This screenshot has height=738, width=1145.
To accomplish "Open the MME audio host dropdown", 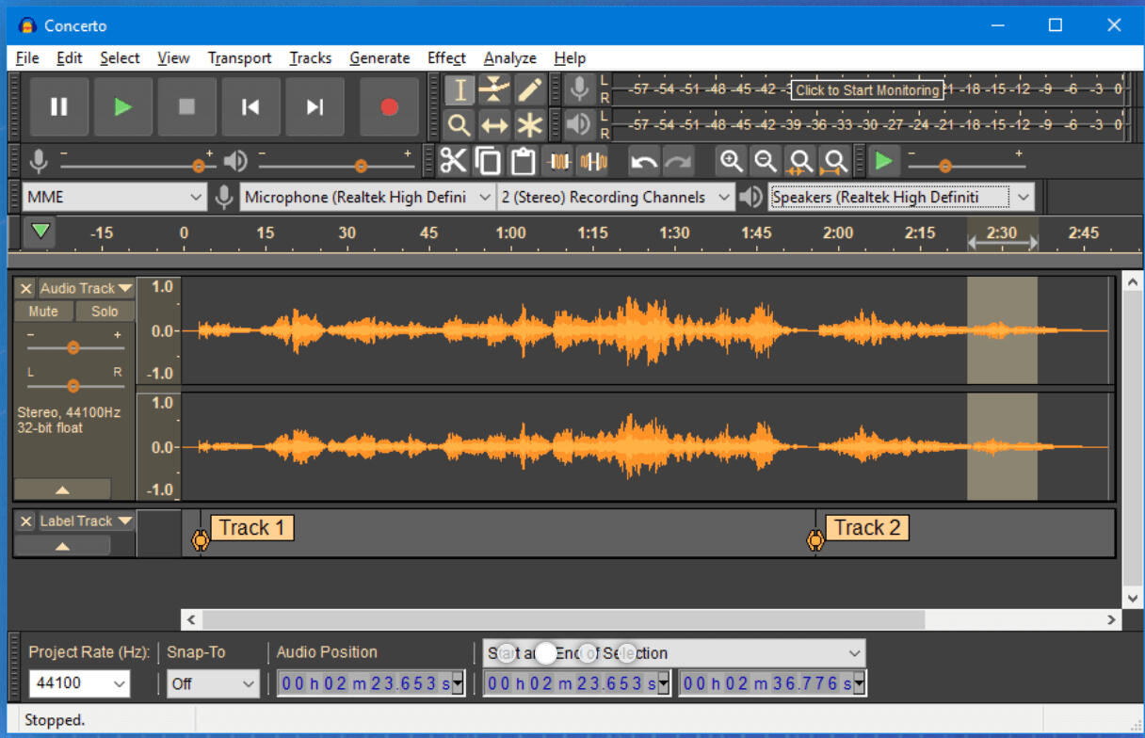I will [x=114, y=198].
